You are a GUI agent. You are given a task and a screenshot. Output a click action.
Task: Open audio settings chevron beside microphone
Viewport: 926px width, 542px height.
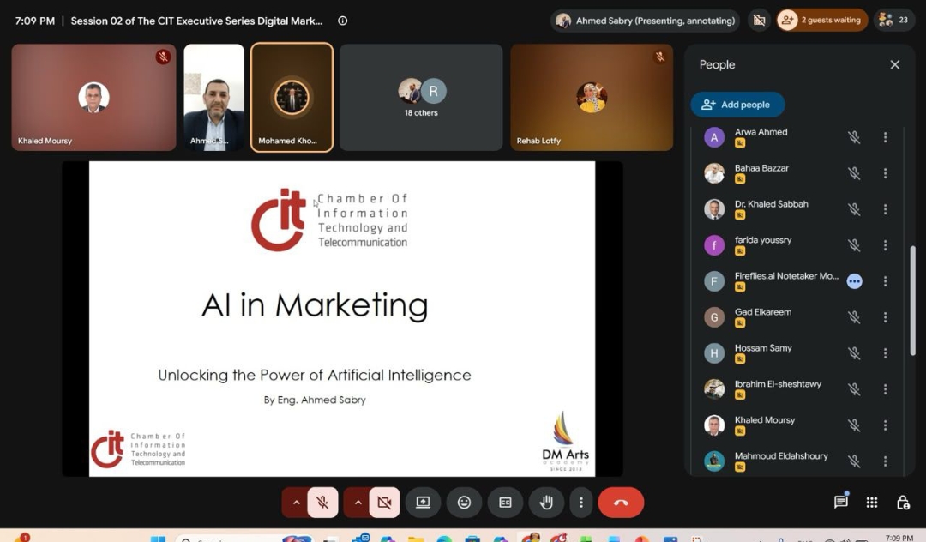297,503
